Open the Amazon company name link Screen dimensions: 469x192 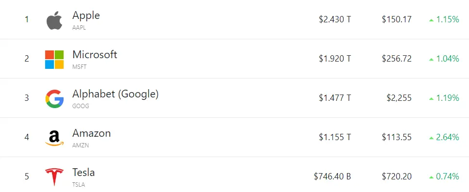pyautogui.click(x=92, y=133)
